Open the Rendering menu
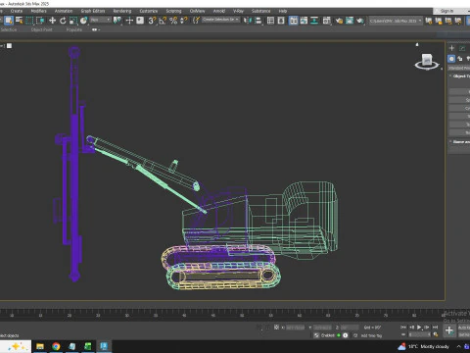The image size is (470, 353). click(122, 11)
